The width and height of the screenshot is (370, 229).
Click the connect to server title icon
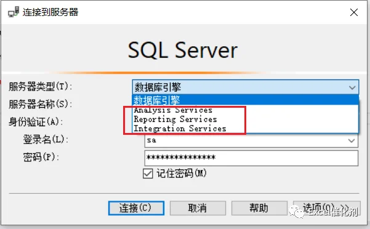click(14, 12)
